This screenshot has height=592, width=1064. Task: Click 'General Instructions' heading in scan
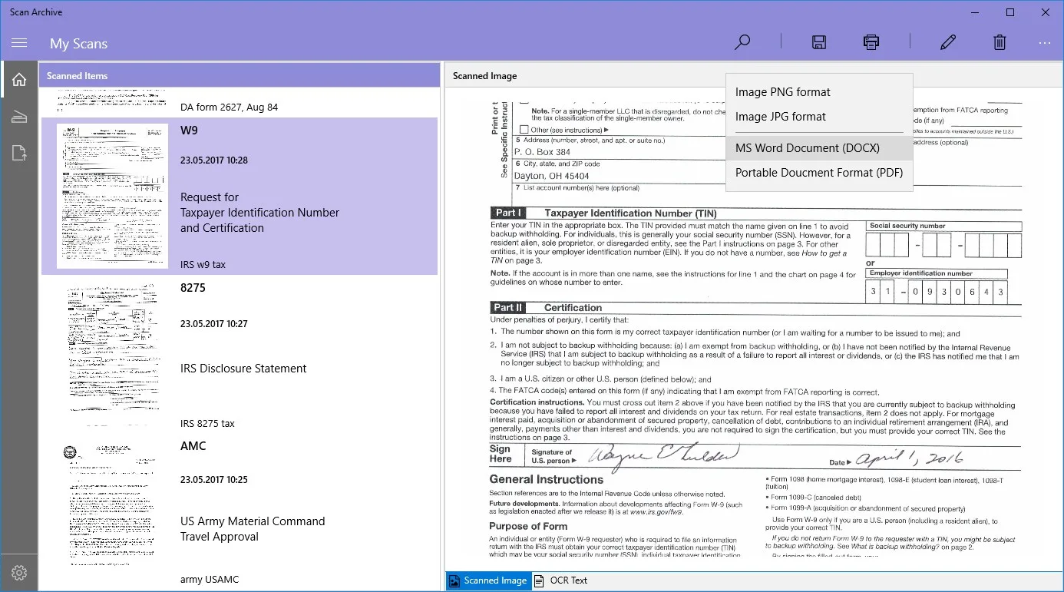click(547, 479)
